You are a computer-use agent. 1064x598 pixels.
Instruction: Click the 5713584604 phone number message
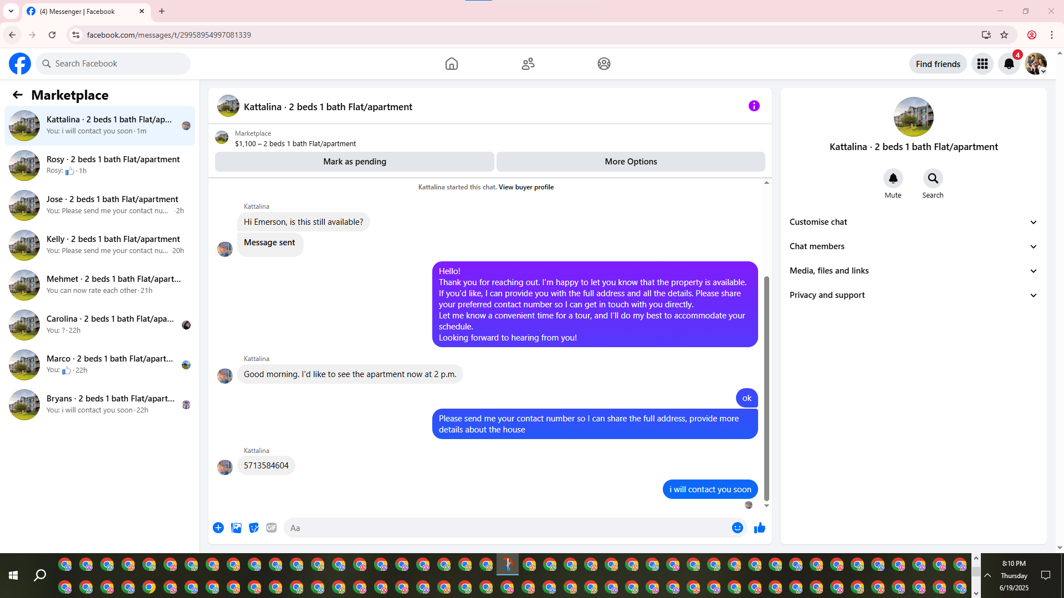click(266, 466)
